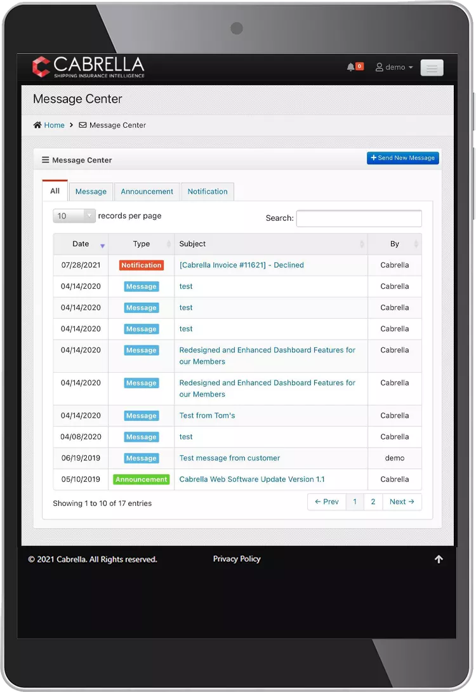Switch to the Announcement tab
Image resolution: width=476 pixels, height=692 pixels.
tap(147, 192)
